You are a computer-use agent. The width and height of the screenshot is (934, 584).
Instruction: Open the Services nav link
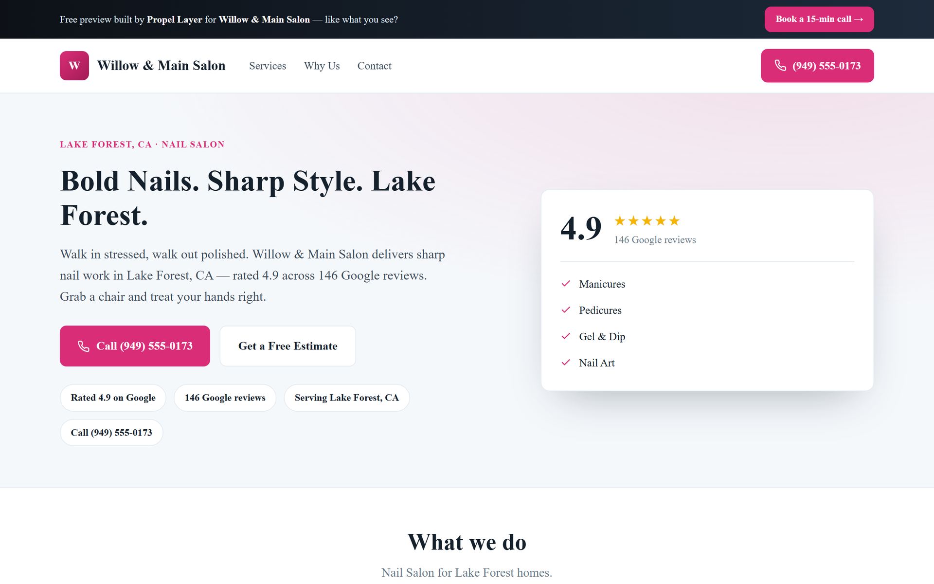click(268, 66)
